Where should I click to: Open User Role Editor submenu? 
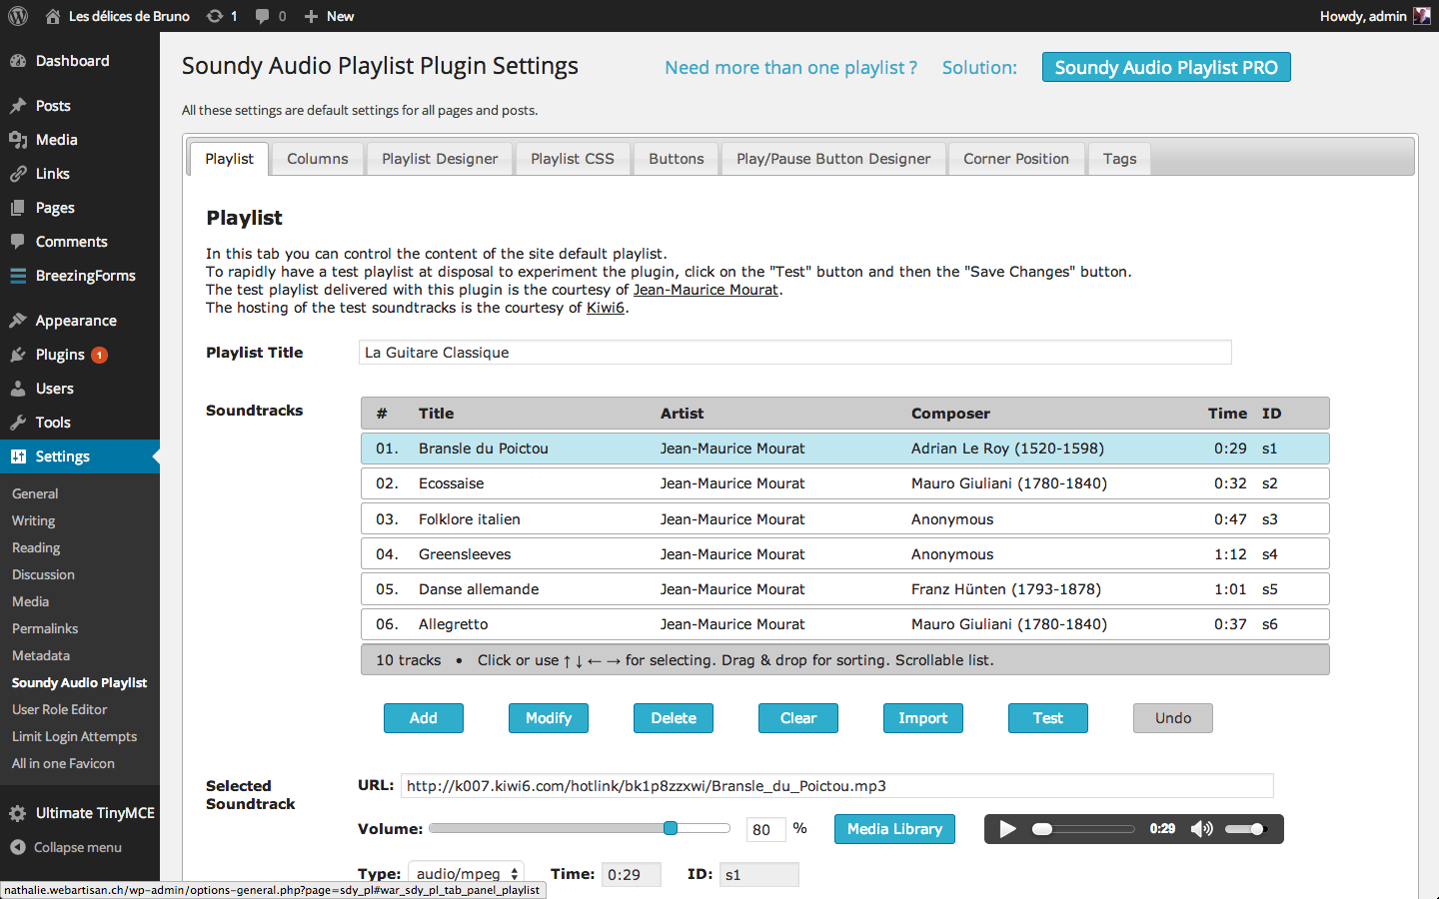59,709
